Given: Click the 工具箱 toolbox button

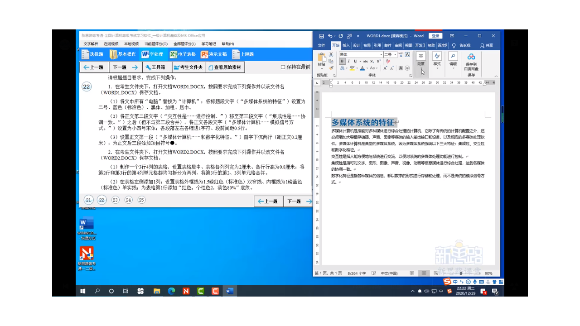Looking at the screenshot, I should click(x=156, y=67).
